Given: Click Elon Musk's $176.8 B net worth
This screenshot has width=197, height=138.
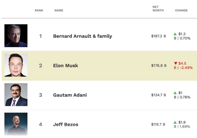Looking at the screenshot, I should [159, 66].
